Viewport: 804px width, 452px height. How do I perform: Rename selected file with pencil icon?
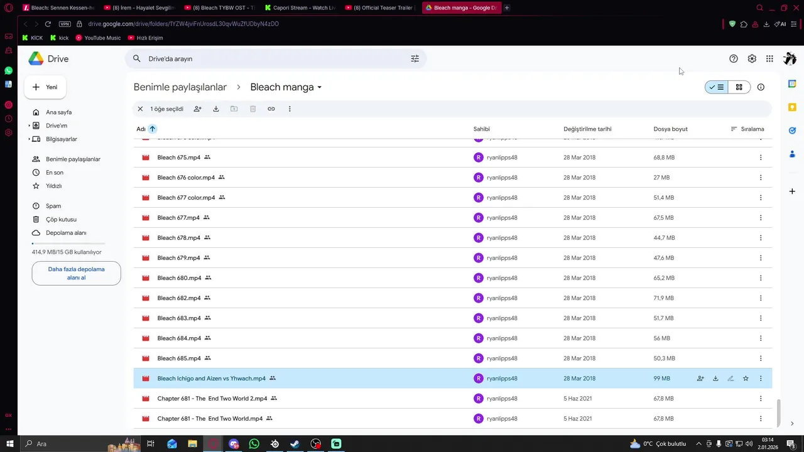point(731,379)
